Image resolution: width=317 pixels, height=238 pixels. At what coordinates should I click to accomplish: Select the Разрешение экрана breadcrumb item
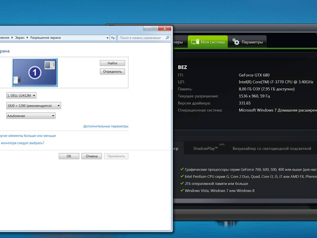click(46, 38)
